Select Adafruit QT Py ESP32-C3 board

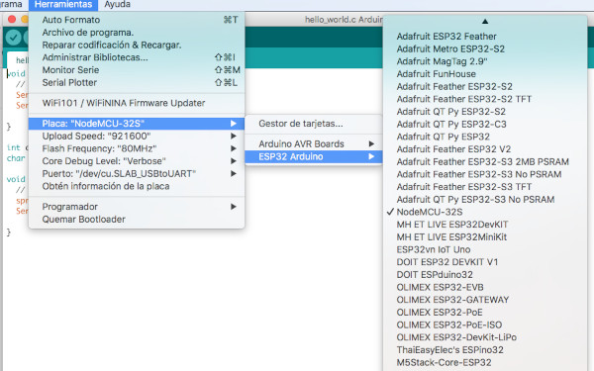click(x=485, y=124)
